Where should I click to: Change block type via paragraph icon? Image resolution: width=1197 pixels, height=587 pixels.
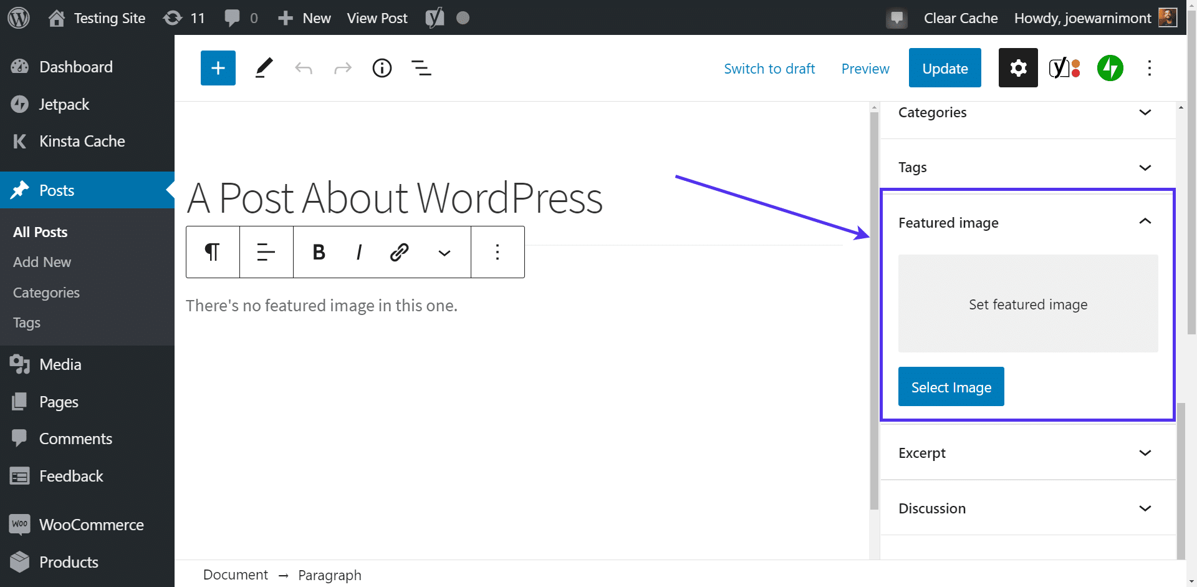213,252
